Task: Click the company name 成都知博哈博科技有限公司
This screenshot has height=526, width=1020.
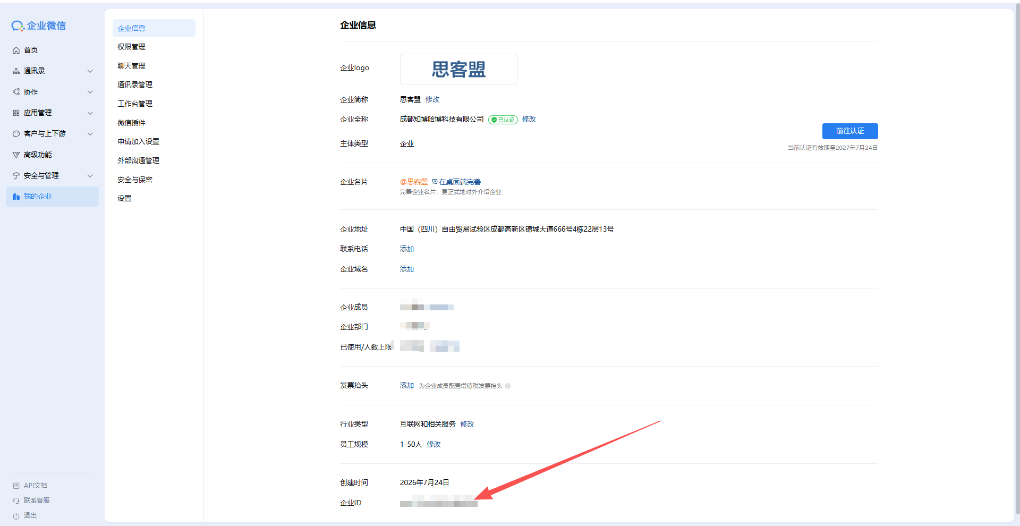Action: 442,119
